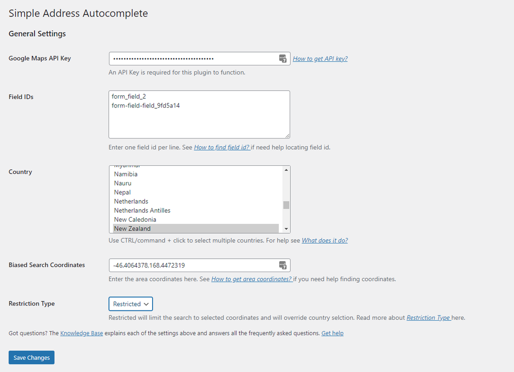
Task: Open the Knowledge Base link
Action: coord(82,333)
